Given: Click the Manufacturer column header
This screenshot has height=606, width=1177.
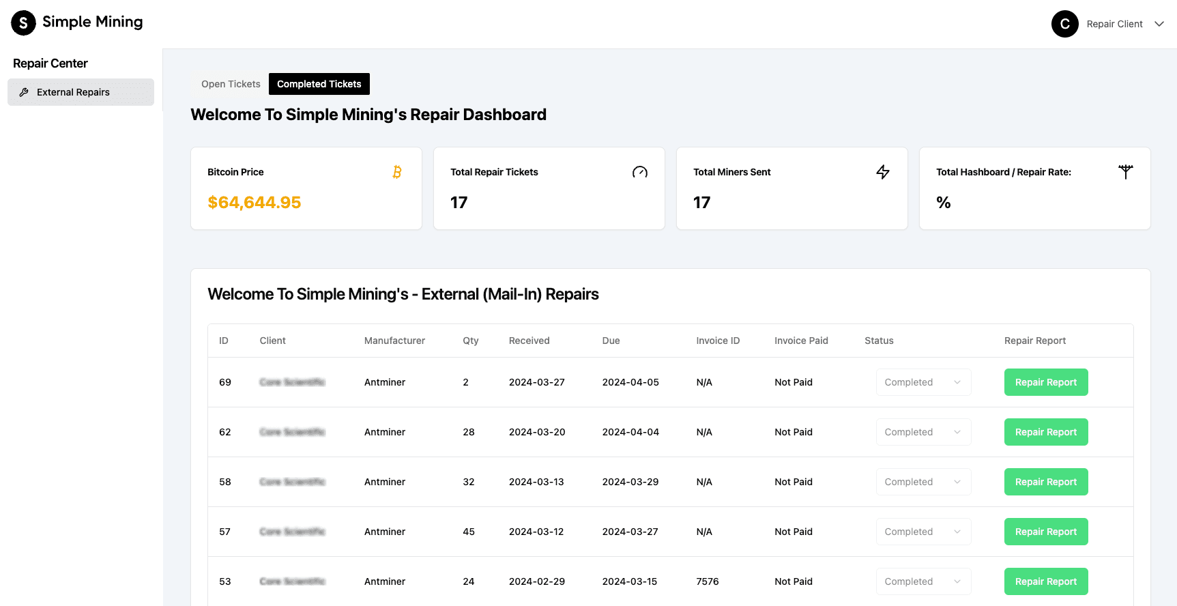Looking at the screenshot, I should click(x=394, y=341).
